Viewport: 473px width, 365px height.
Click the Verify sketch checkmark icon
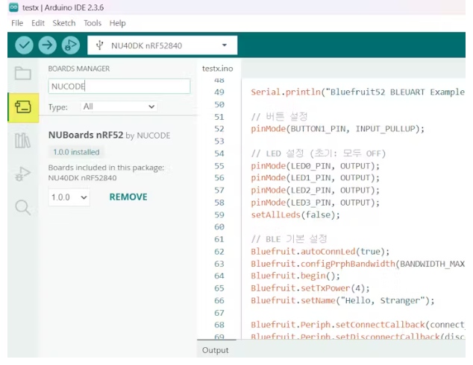[x=25, y=45]
